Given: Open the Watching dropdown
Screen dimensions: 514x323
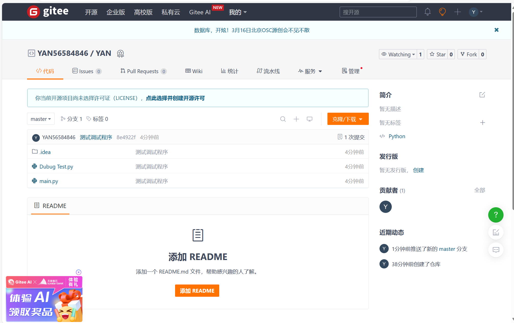Looking at the screenshot, I should 398,54.
